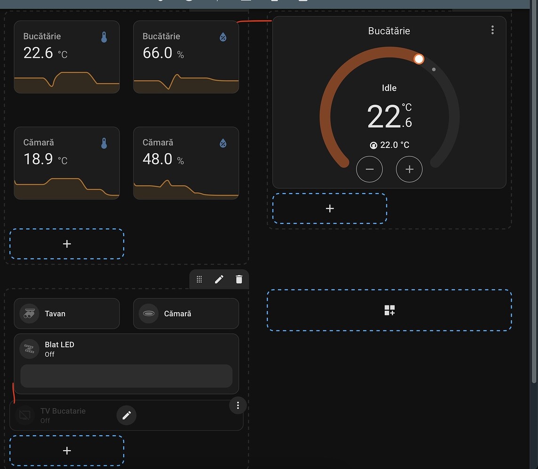Open the TV Bucatarie three-dot menu

(x=237, y=405)
